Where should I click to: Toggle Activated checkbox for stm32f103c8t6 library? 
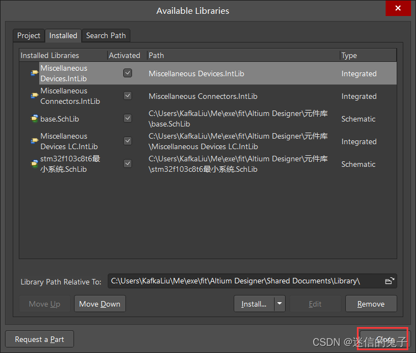128,164
